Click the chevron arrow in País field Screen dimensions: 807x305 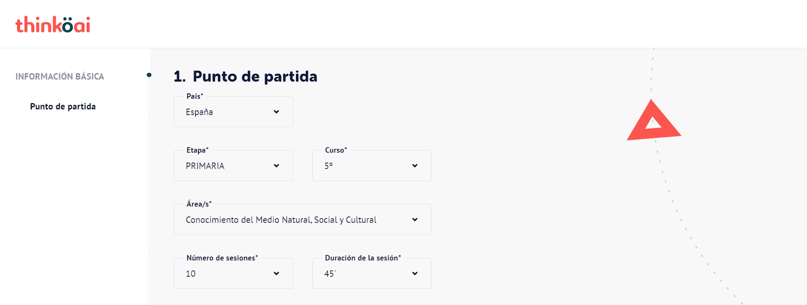[x=276, y=112]
